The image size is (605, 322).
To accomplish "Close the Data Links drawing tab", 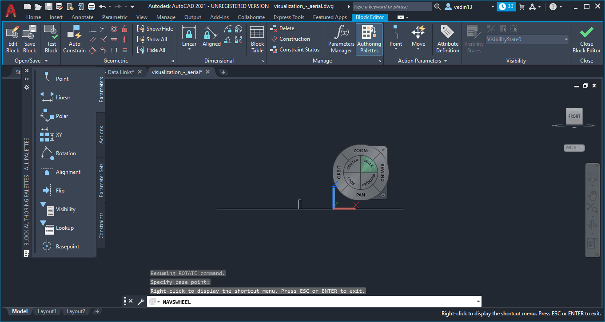I will [x=139, y=72].
